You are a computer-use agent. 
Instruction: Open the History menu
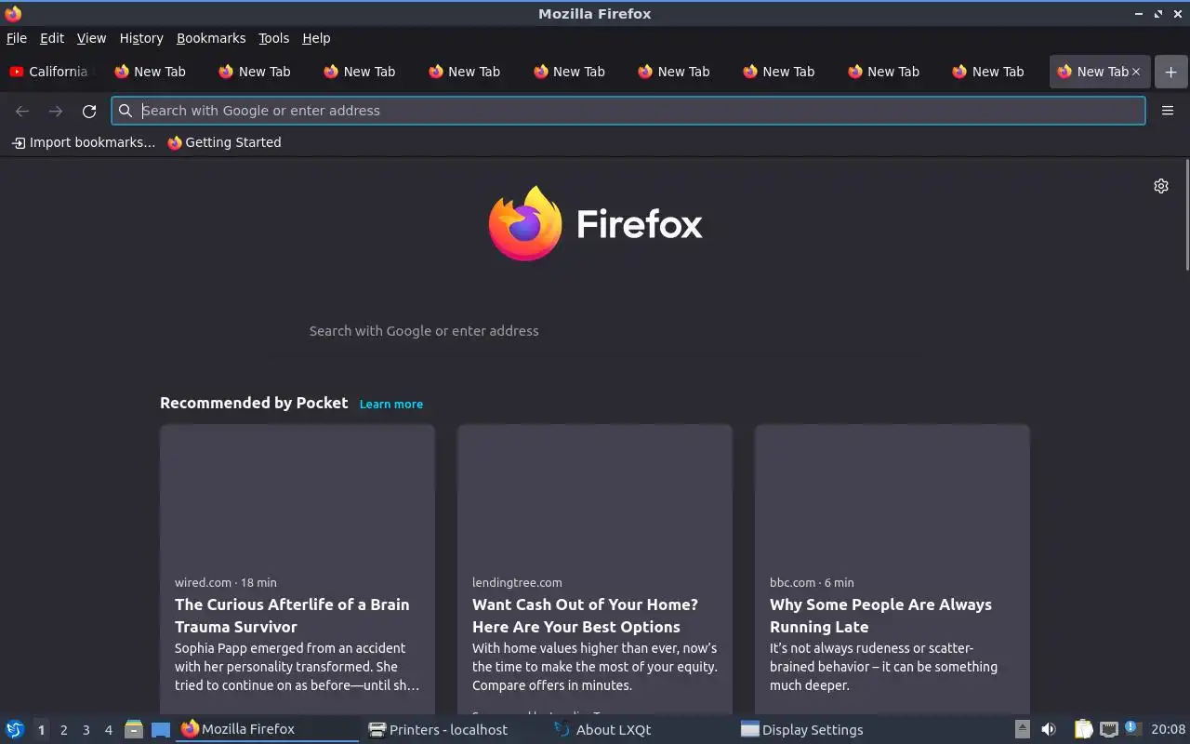coord(141,38)
